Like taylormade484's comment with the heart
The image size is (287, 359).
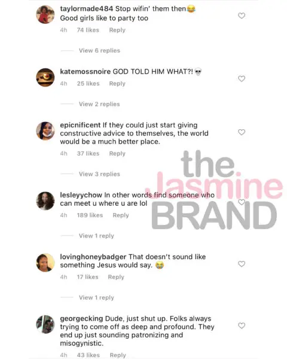click(242, 16)
